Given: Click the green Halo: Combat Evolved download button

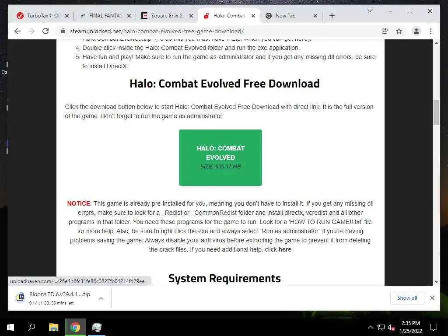Looking at the screenshot, I should (220, 157).
